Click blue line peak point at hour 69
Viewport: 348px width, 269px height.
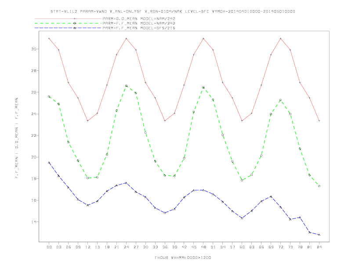(271, 196)
